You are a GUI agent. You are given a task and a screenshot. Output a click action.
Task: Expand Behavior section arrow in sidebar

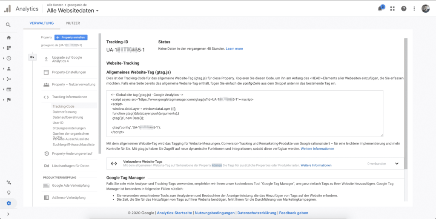tap(3, 90)
